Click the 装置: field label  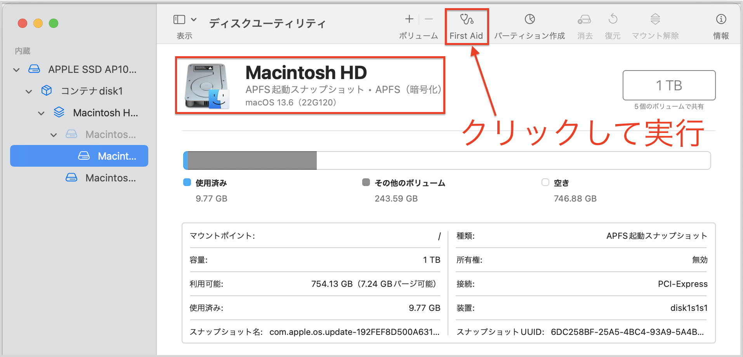466,308
